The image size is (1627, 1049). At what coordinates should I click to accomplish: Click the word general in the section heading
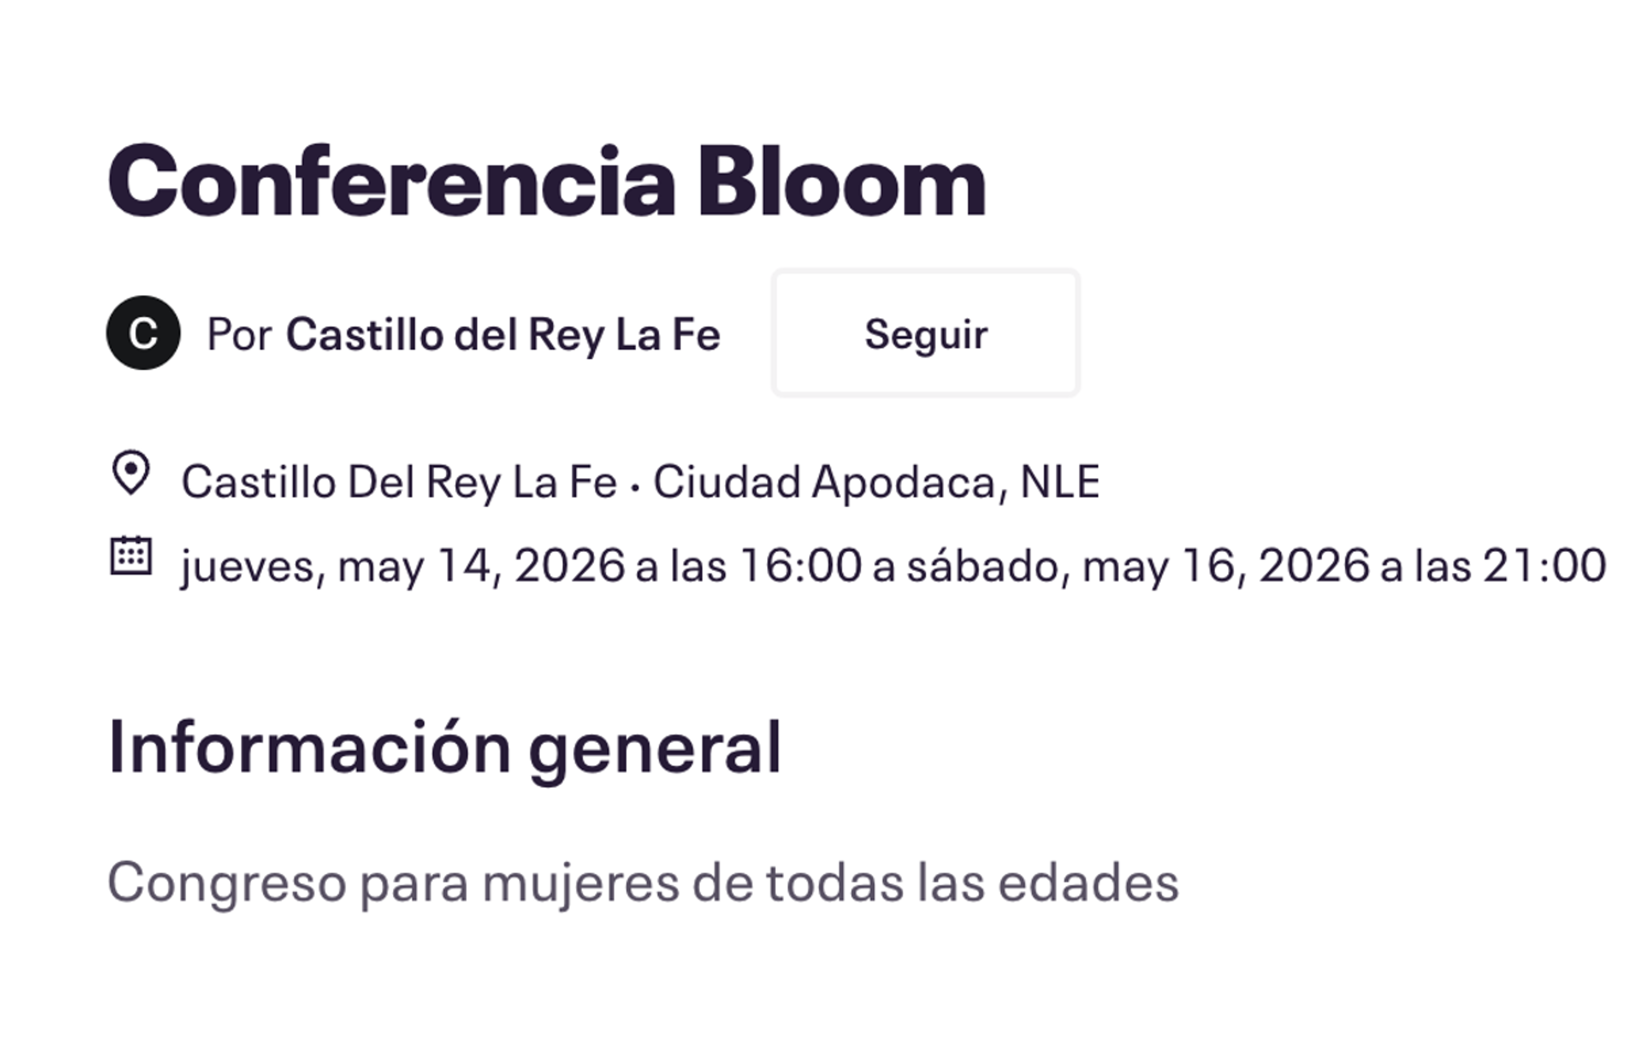[655, 749]
